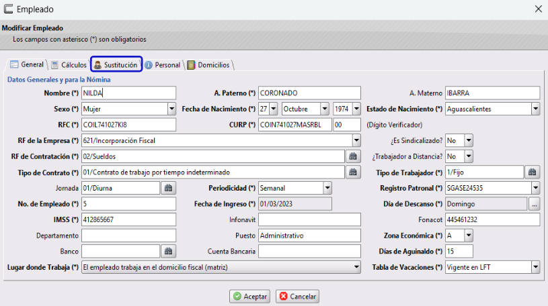Viewport: 548px width, 306px height.
Task: Click the Empleado window icon
Action: 8,9
